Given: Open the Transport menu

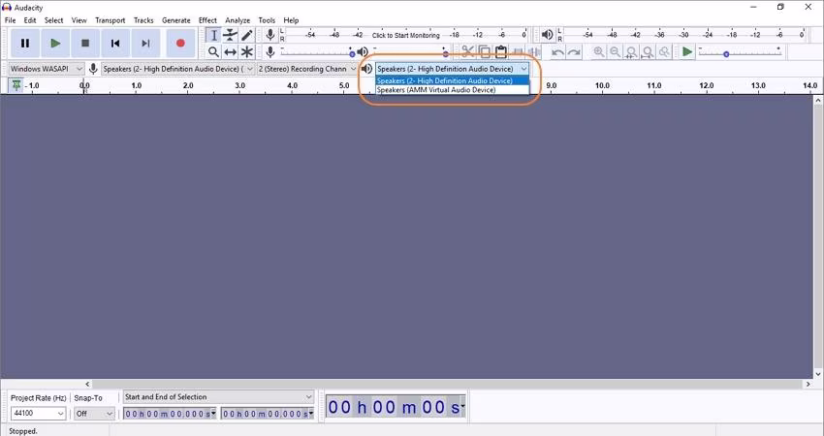Looking at the screenshot, I should 110,20.
